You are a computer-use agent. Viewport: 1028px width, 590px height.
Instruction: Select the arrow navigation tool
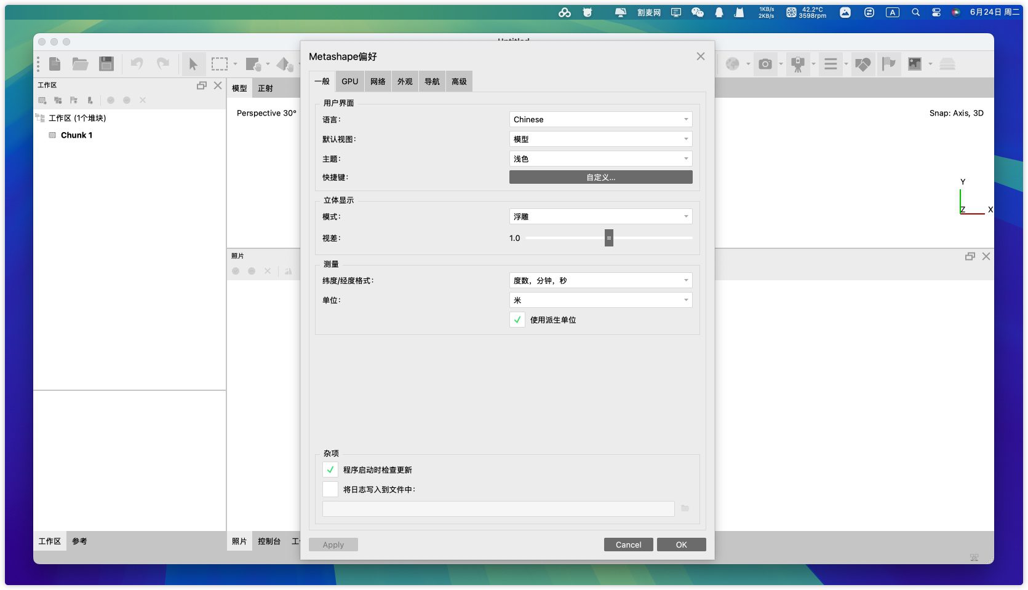coord(193,64)
